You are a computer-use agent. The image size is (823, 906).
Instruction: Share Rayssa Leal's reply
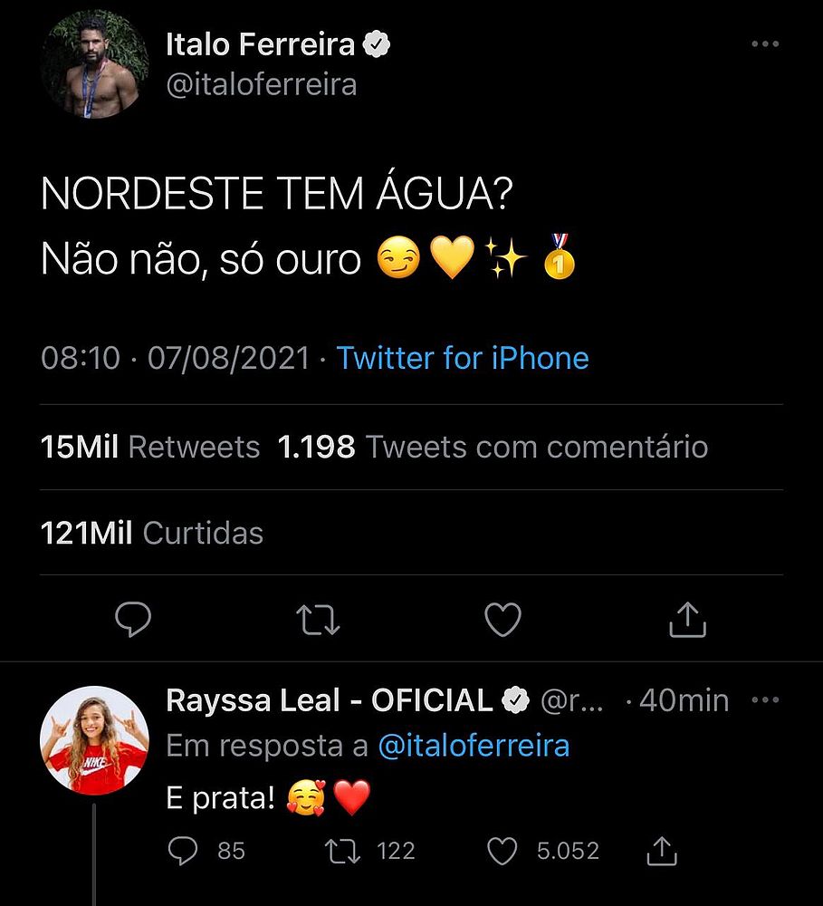662,851
